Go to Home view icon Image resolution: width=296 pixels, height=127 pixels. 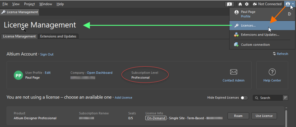(240, 4)
